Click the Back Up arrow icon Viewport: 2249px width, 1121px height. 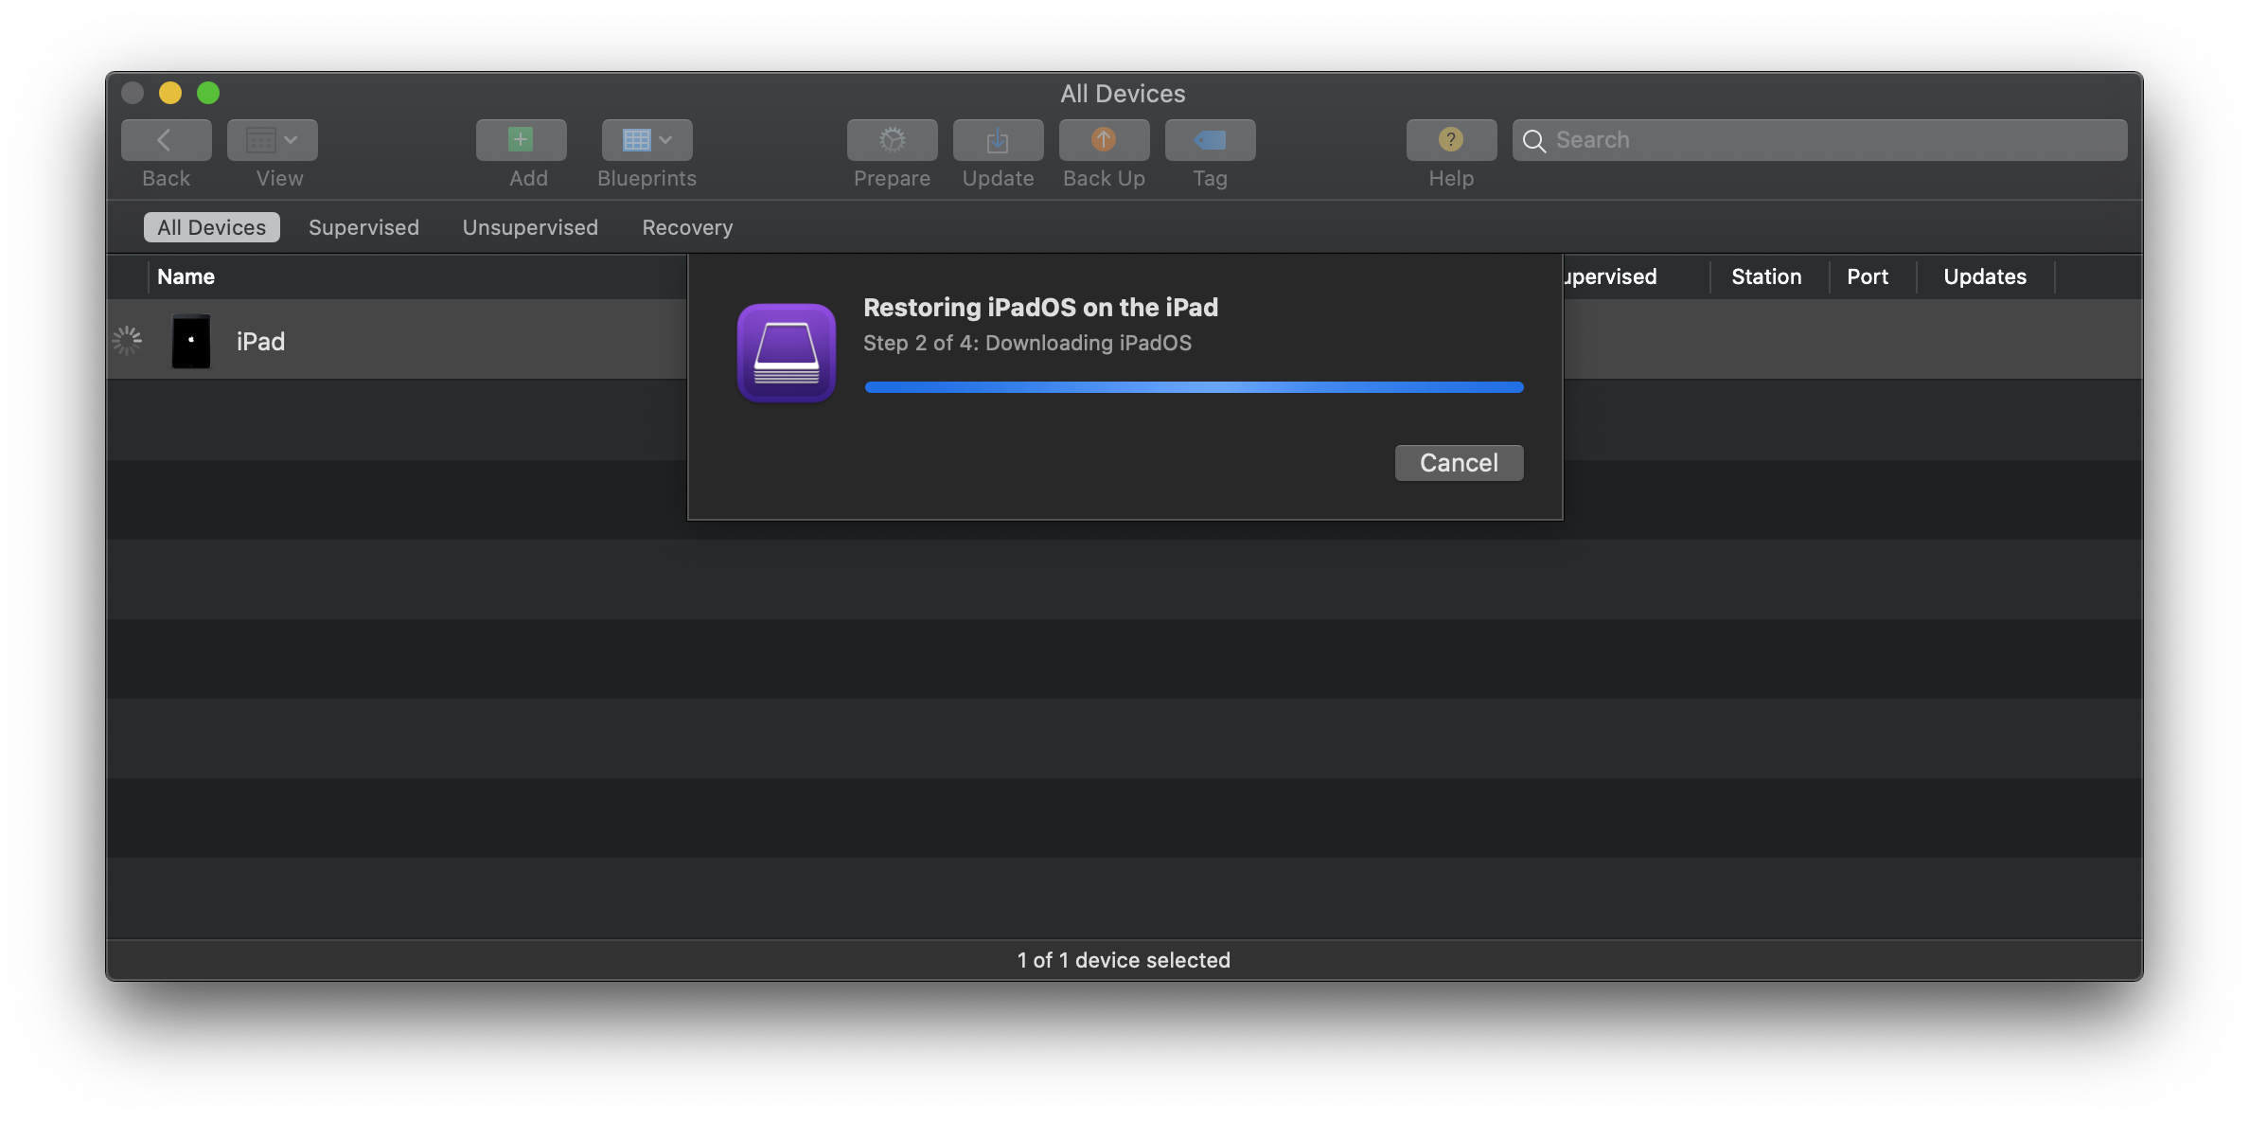(x=1104, y=140)
